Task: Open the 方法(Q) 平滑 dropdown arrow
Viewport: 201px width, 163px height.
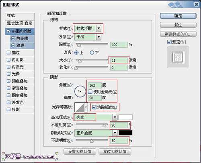Action: [98, 37]
